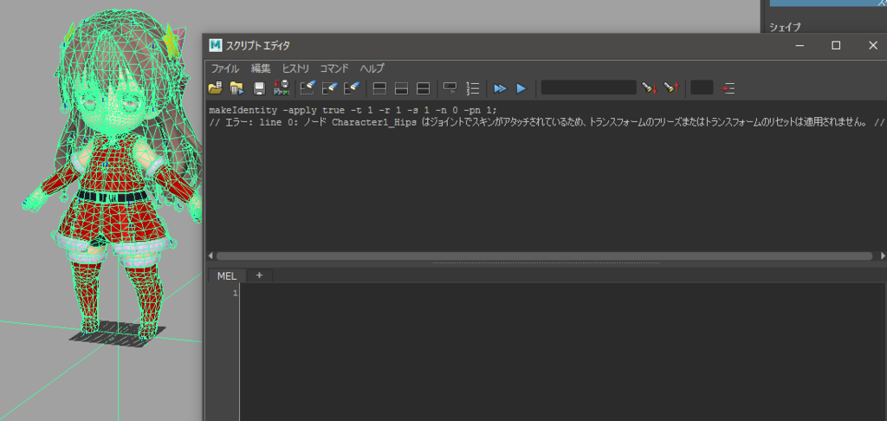Click the Go to Line arrow icon
The width and height of the screenshot is (887, 421).
tap(728, 88)
